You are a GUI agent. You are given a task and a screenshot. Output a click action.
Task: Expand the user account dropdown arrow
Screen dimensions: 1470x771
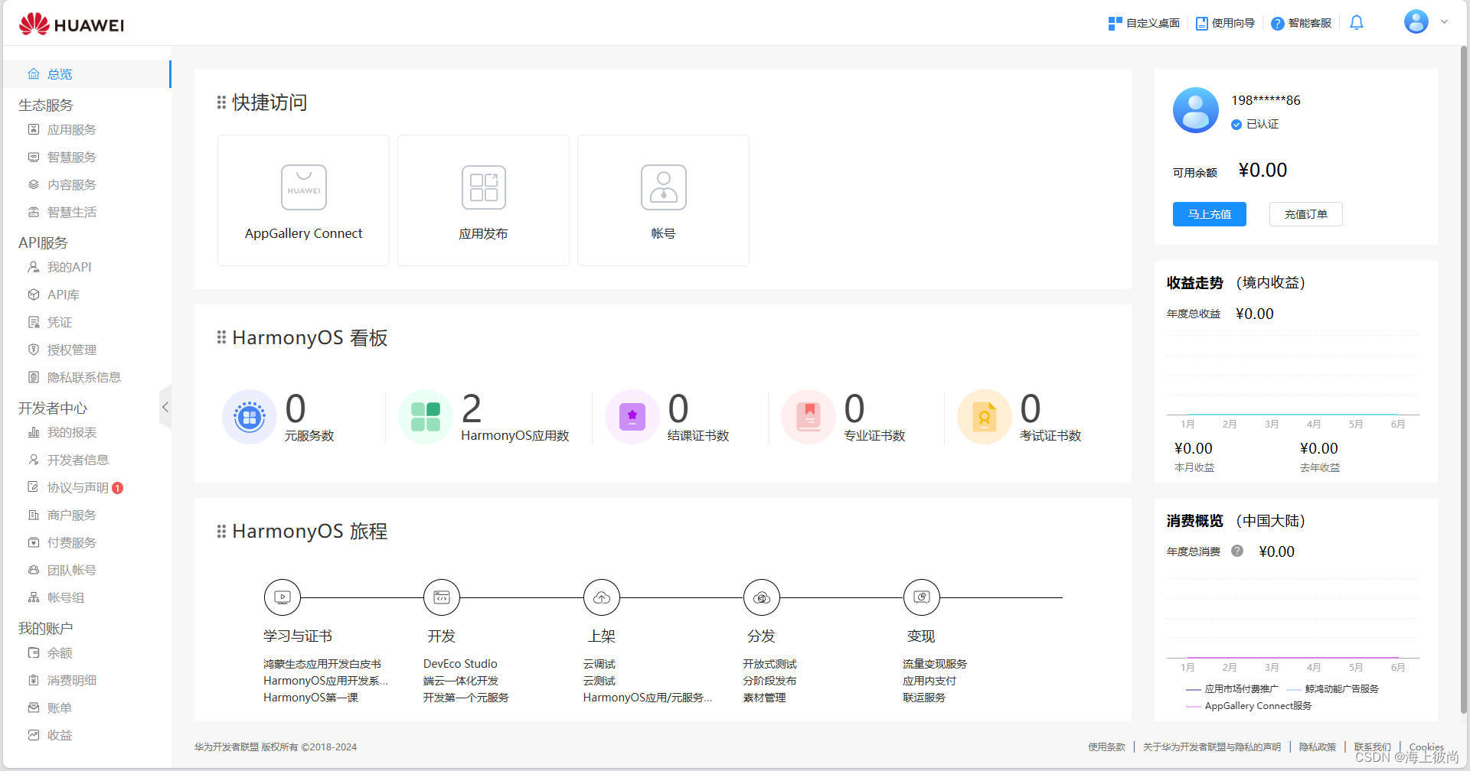pyautogui.click(x=1445, y=22)
